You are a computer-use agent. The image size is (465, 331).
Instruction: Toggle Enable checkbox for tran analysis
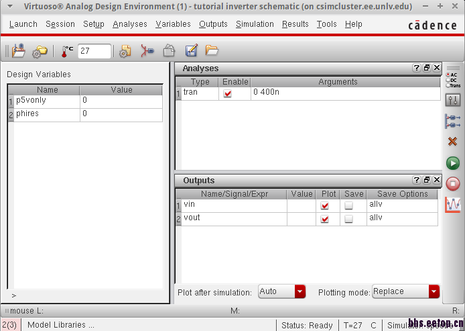(x=228, y=93)
